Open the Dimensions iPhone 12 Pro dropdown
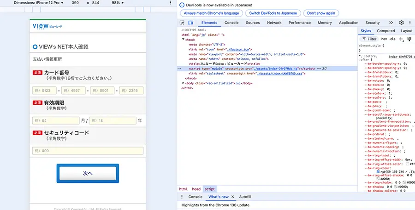Screen dimensions: 415x210 (39, 3)
